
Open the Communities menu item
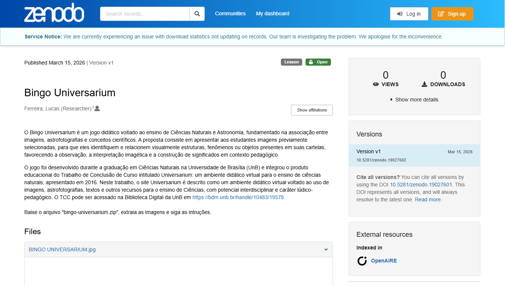(x=230, y=14)
